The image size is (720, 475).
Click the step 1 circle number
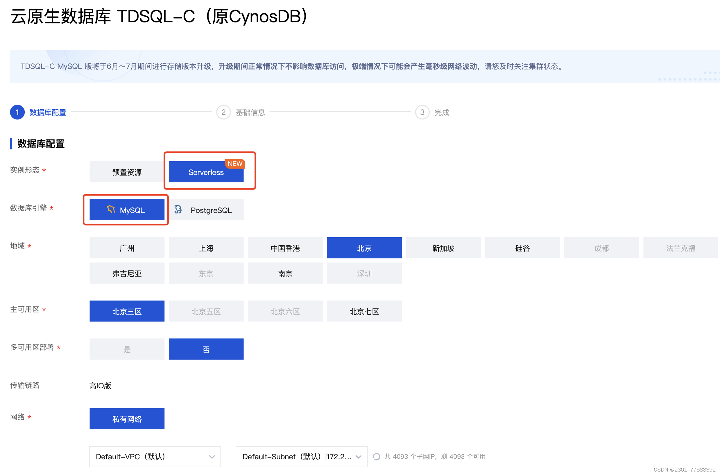tap(17, 112)
